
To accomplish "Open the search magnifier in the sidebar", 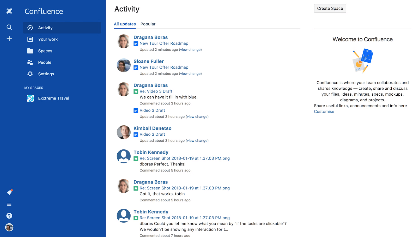I will click(9, 27).
